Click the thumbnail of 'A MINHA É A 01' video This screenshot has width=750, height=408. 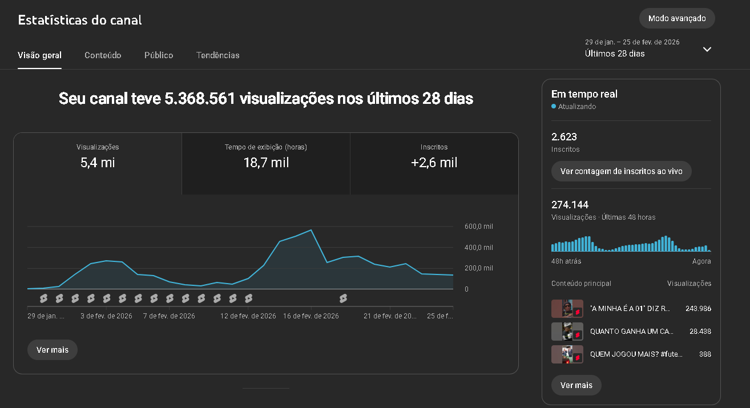coord(567,309)
